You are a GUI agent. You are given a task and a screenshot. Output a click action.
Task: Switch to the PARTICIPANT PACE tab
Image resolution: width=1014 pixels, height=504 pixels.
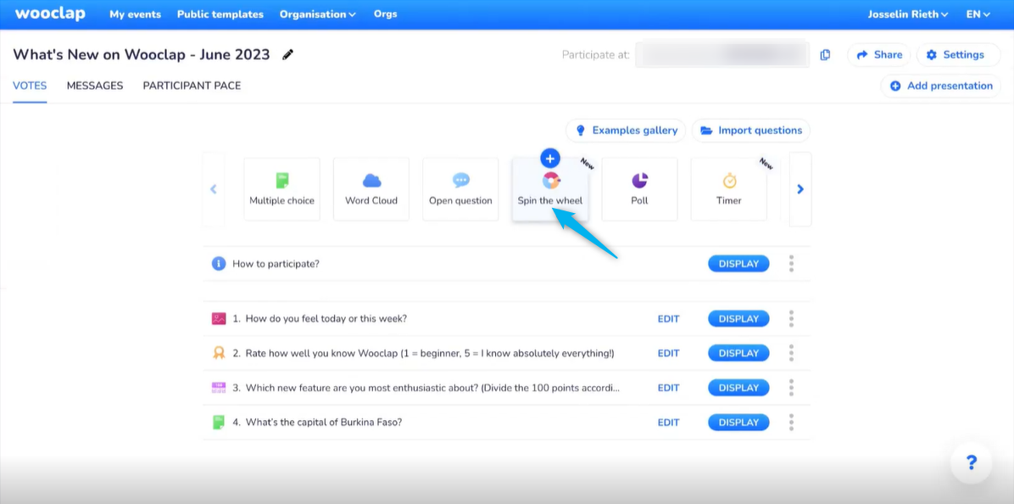(x=192, y=86)
